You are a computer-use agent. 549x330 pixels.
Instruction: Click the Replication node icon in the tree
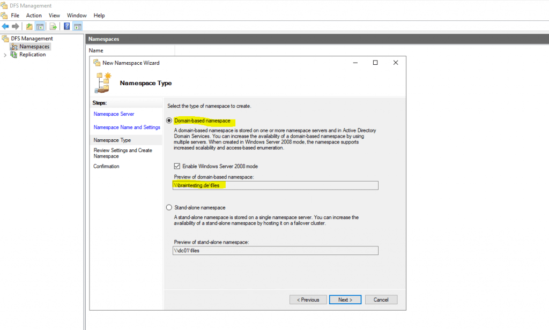(x=14, y=55)
